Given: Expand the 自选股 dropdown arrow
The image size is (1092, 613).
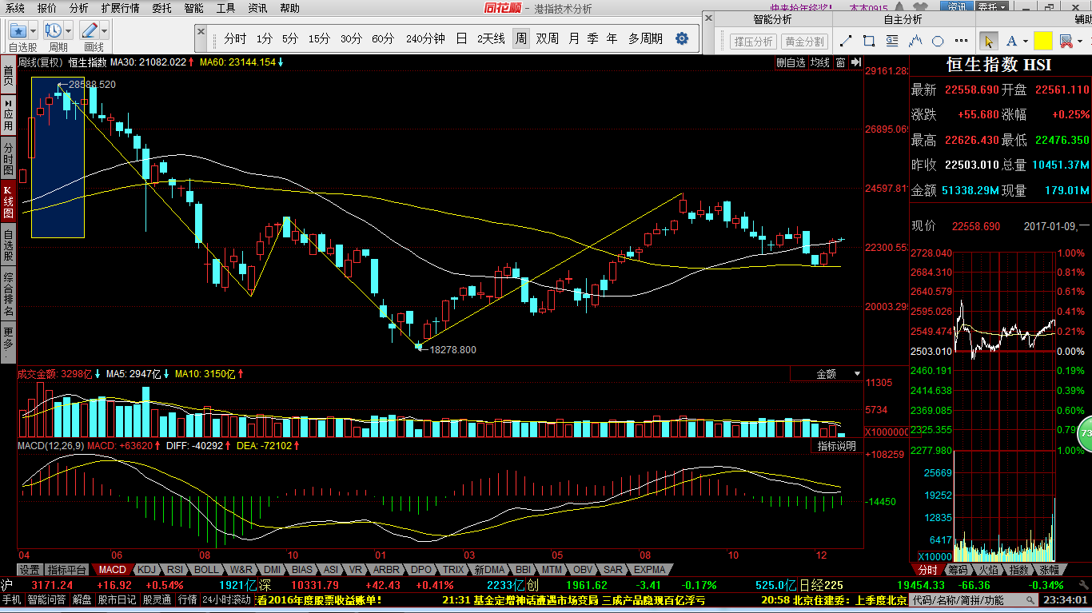Looking at the screenshot, I should 33,30.
